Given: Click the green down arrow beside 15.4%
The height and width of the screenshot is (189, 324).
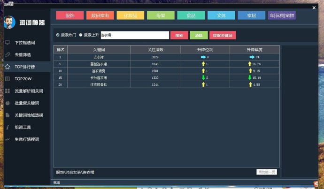Looking at the screenshot, I should pyautogui.click(x=250, y=77).
